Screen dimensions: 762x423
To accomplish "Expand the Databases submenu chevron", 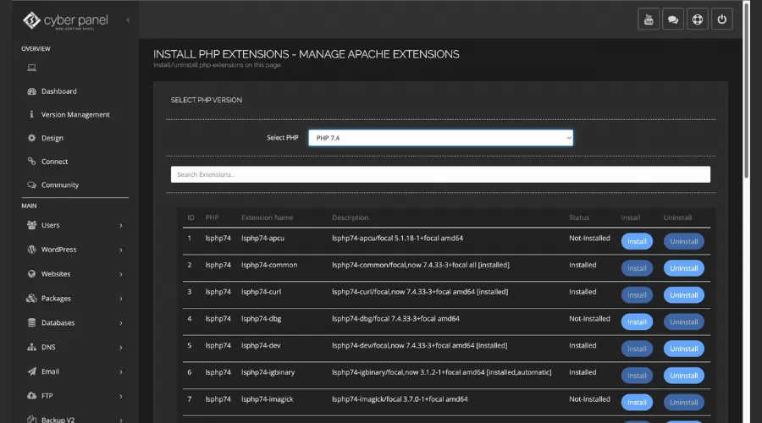I will pyautogui.click(x=121, y=323).
